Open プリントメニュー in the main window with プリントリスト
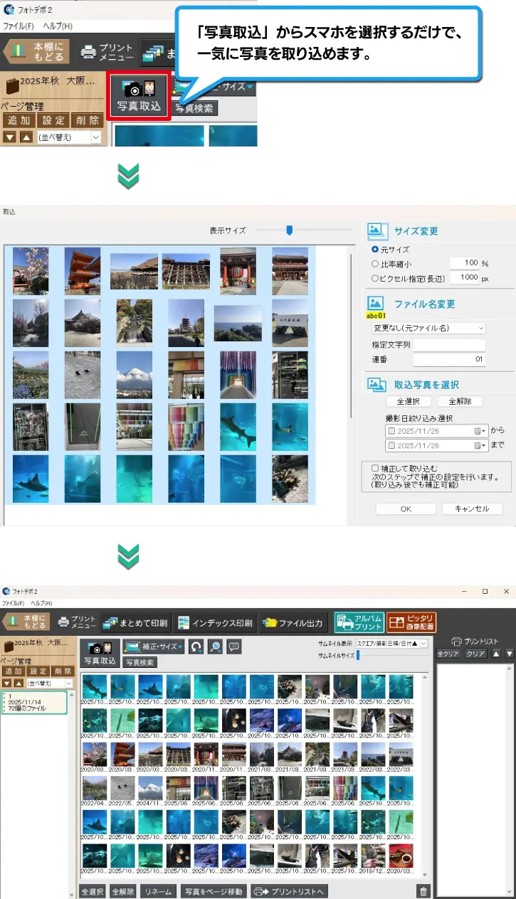The height and width of the screenshot is (899, 516). pos(77,622)
